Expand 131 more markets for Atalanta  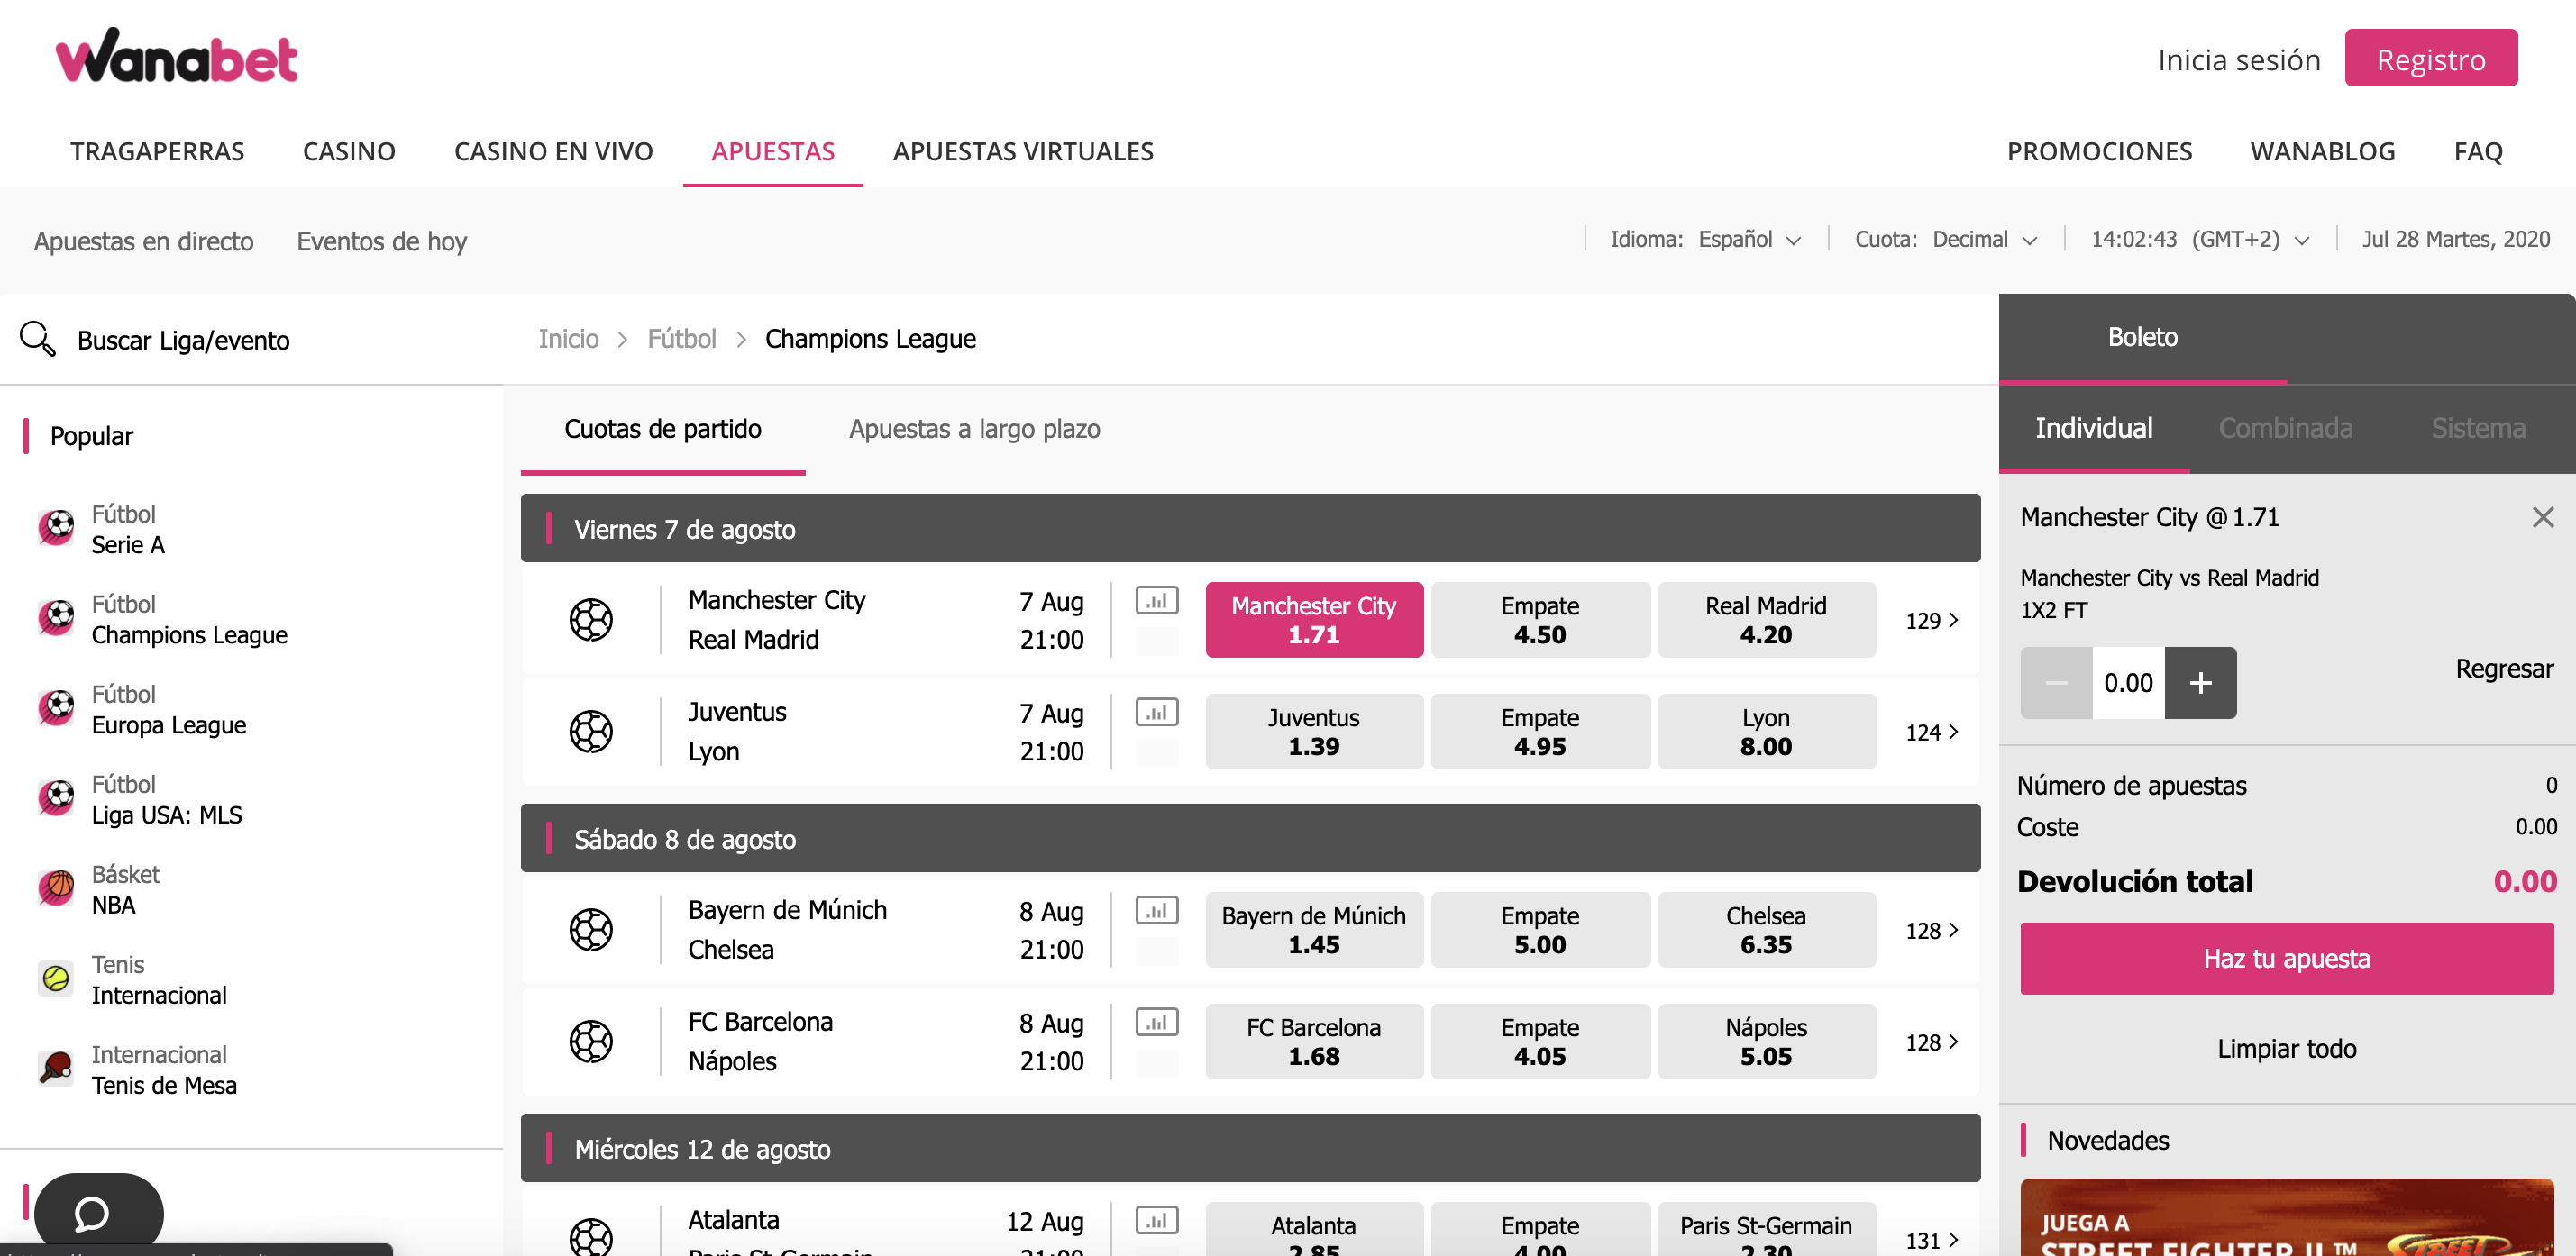click(x=1932, y=1241)
